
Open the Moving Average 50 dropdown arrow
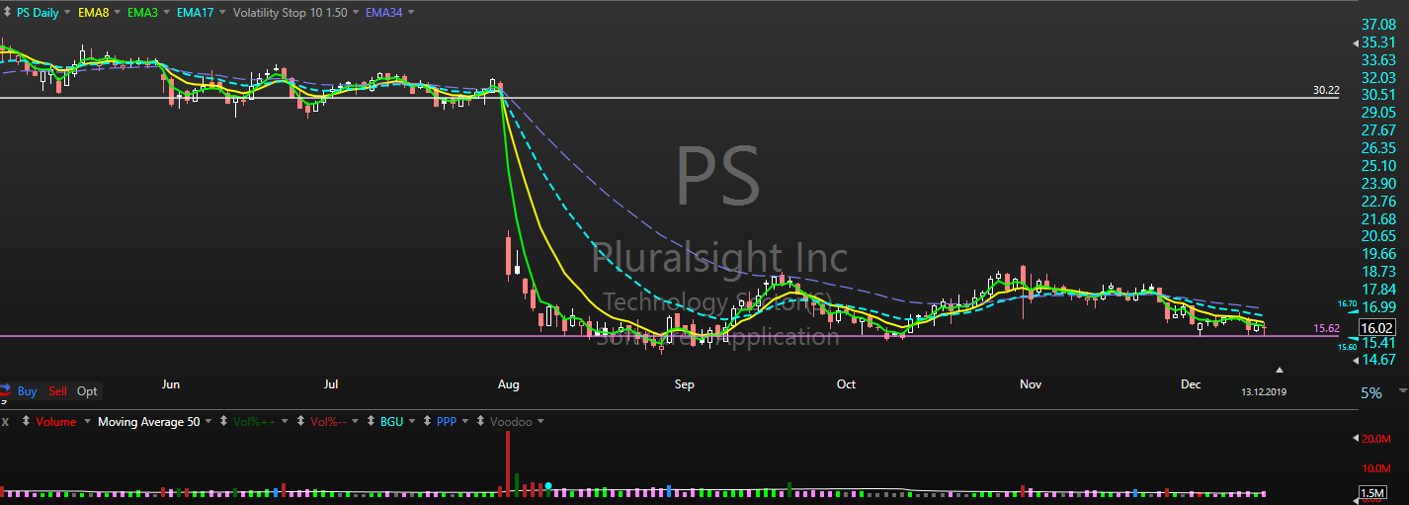coord(208,422)
